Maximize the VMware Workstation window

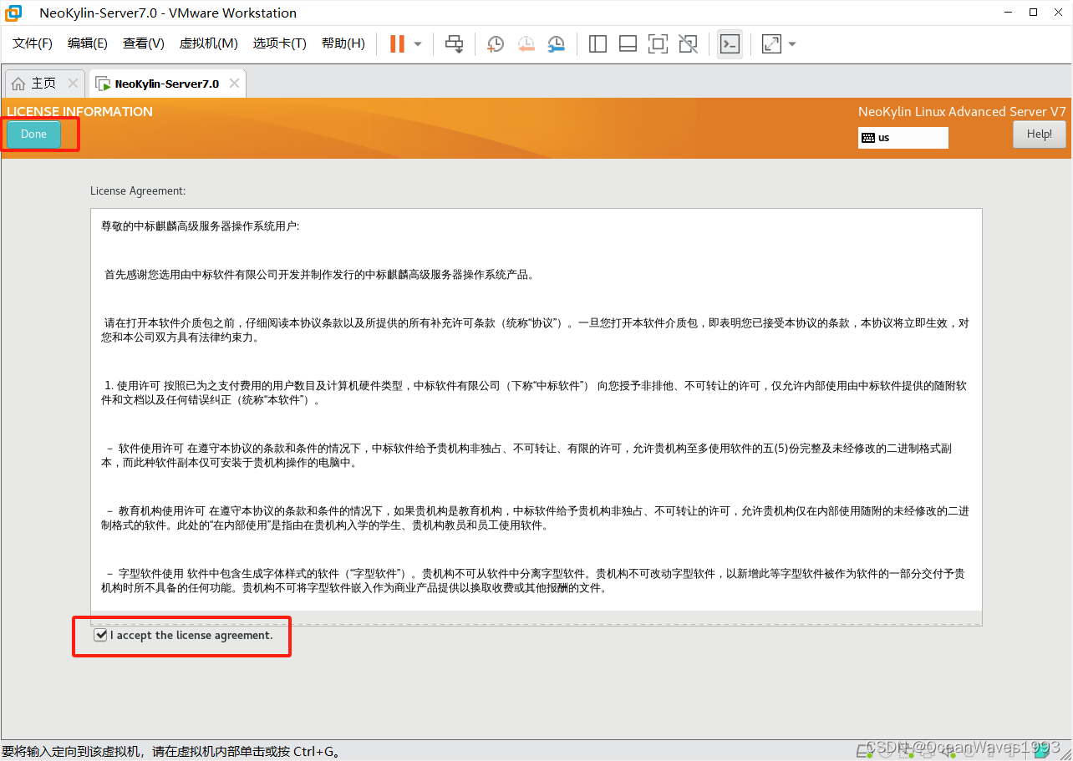(x=1033, y=13)
